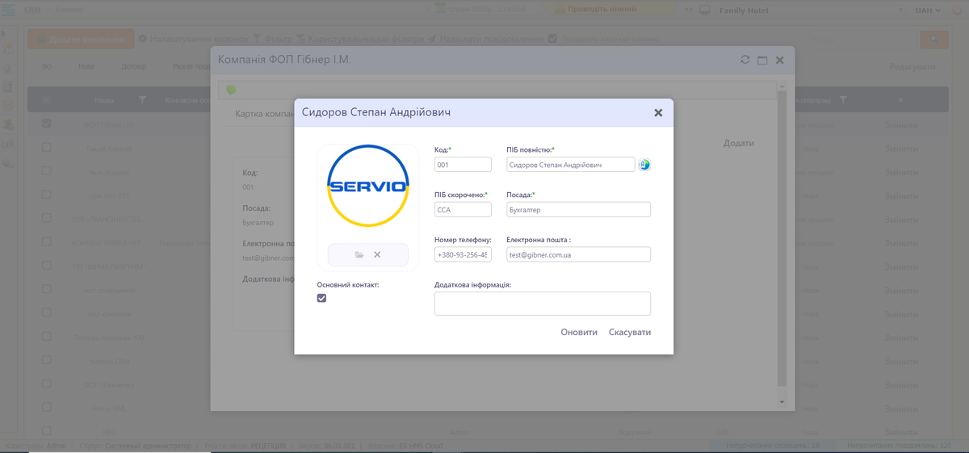This screenshot has height=453, width=969.
Task: Uncheck the Основний контакт checkbox
Action: coord(321,298)
